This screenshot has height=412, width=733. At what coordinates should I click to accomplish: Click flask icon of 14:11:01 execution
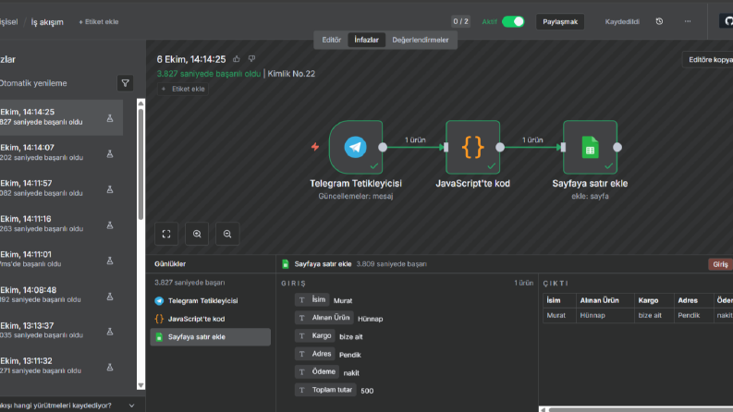click(x=110, y=261)
